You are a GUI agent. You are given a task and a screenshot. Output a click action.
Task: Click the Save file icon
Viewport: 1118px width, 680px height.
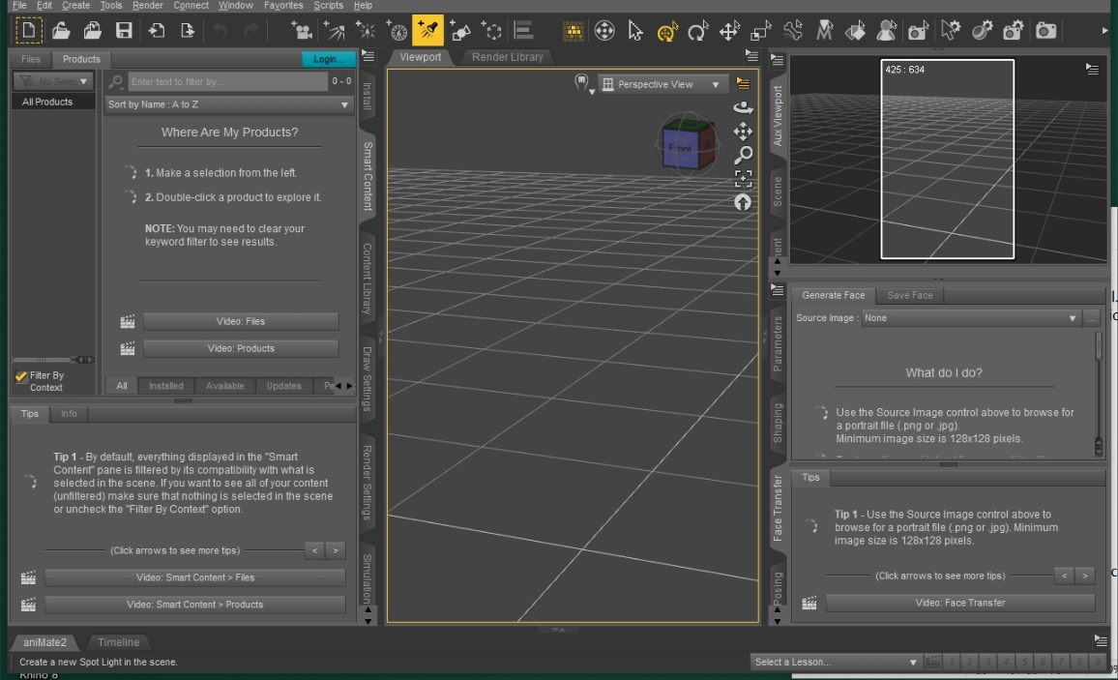123,30
